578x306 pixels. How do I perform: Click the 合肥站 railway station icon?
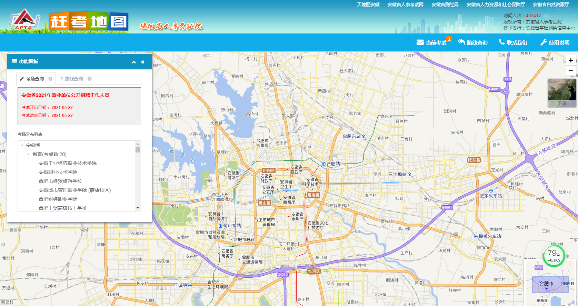(323, 164)
